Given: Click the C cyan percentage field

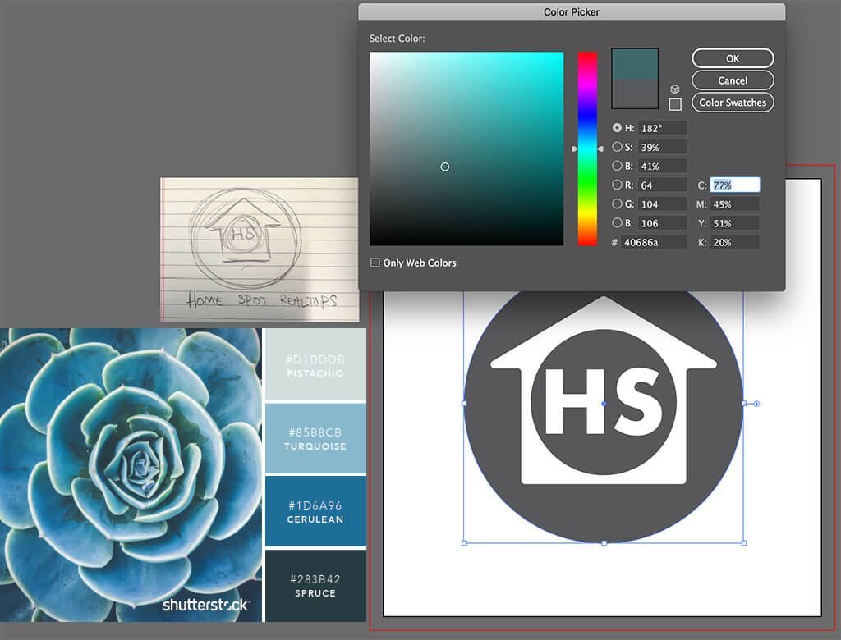Looking at the screenshot, I should pos(735,185).
